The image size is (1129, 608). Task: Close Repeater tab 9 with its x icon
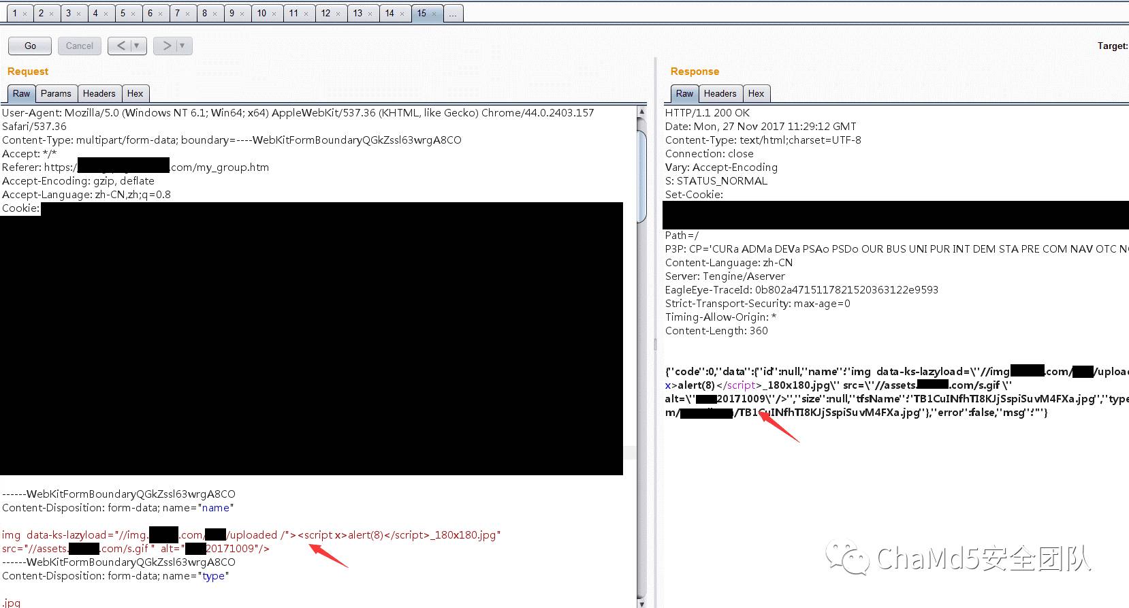(x=242, y=14)
